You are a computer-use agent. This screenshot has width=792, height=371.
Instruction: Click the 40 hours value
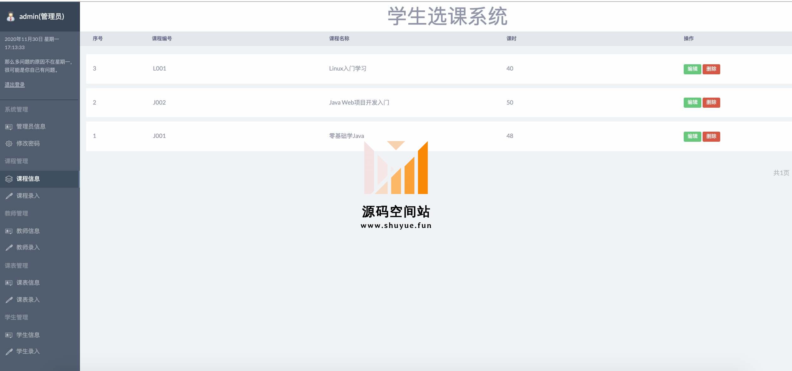(510, 69)
